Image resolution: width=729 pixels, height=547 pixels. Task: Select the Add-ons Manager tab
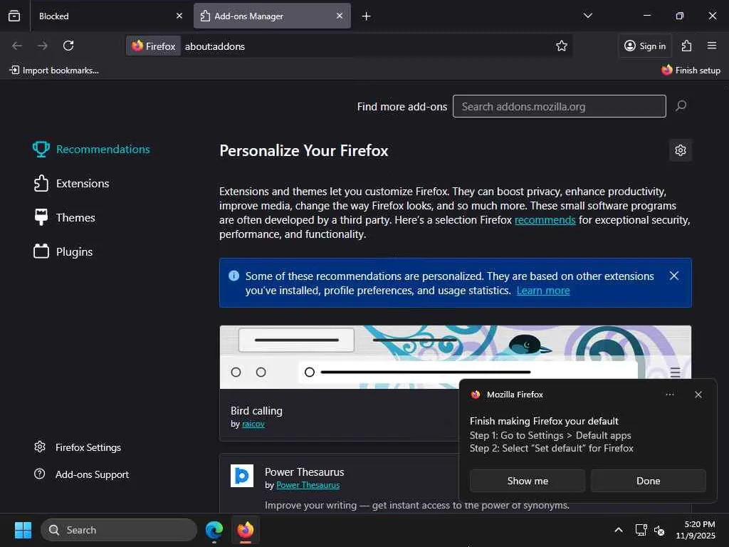272,16
